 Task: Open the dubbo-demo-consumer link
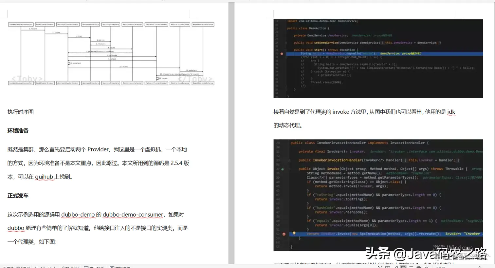(x=133, y=215)
